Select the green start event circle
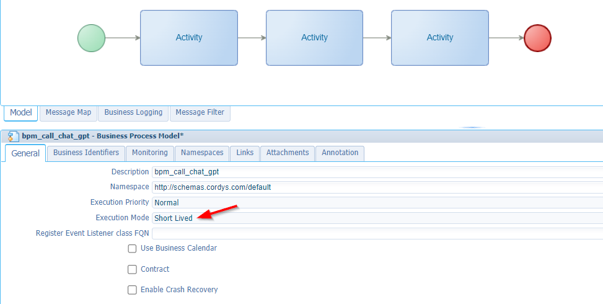The height and width of the screenshot is (304, 603). click(92, 38)
